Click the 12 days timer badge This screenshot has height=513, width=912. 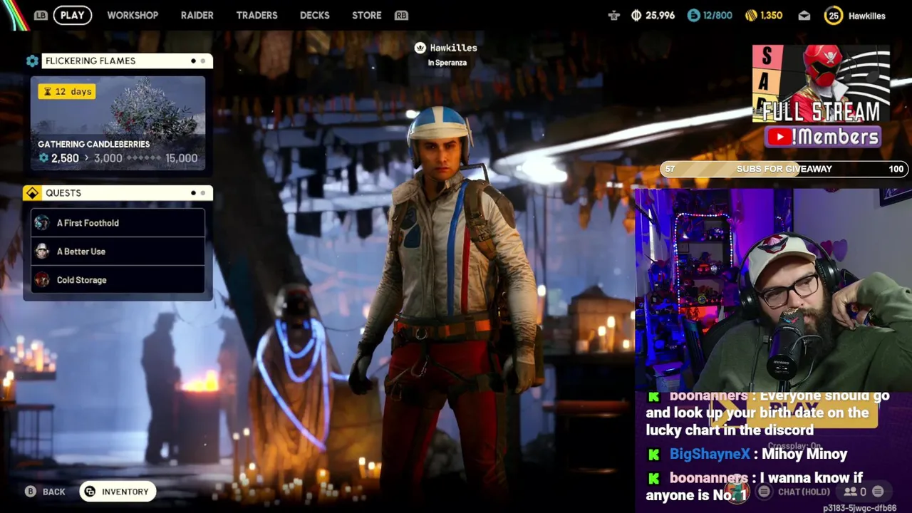pos(66,91)
